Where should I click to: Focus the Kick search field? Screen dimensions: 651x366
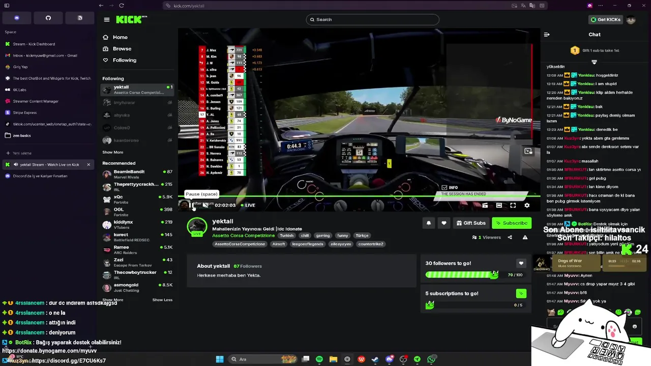pos(372,19)
